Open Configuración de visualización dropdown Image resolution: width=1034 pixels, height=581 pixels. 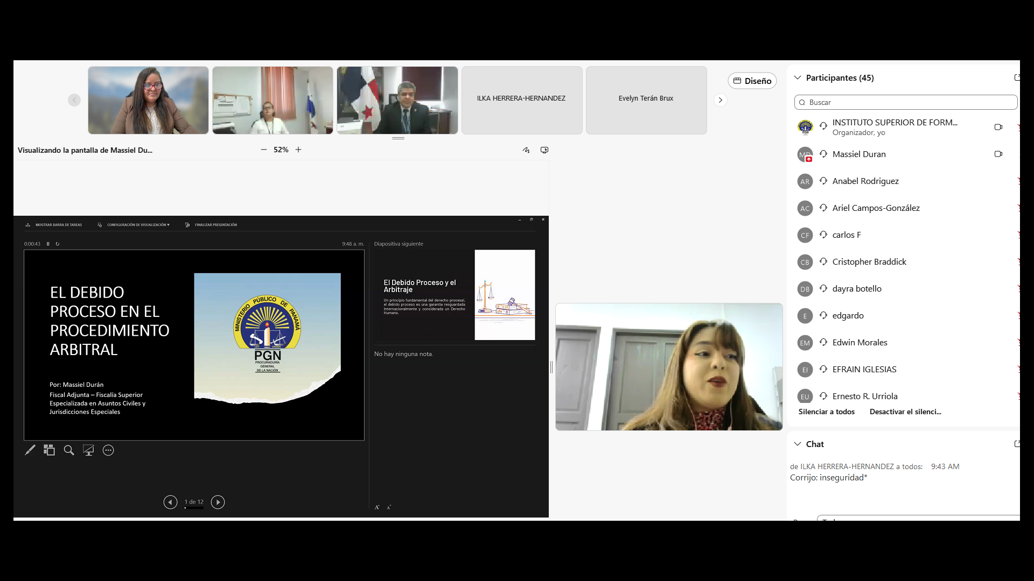point(138,225)
